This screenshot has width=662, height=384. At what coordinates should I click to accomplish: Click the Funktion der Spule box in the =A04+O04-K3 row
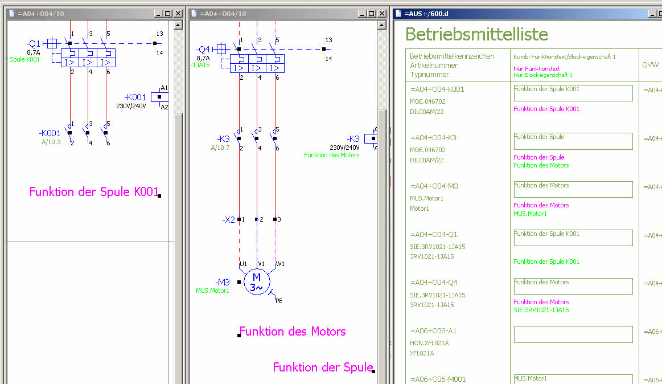(x=573, y=141)
